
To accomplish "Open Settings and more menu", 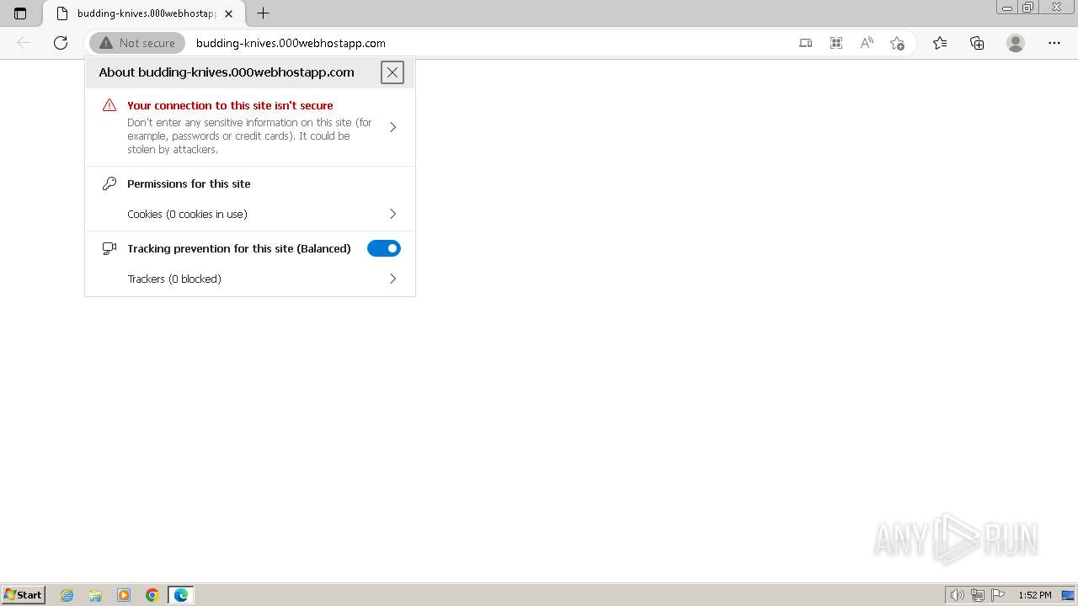I will coord(1054,43).
